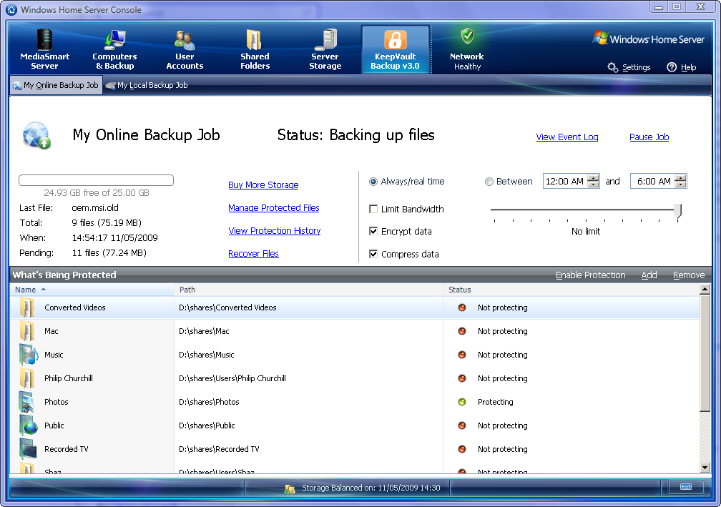
Task: Sort the list by Name column
Action: point(92,290)
